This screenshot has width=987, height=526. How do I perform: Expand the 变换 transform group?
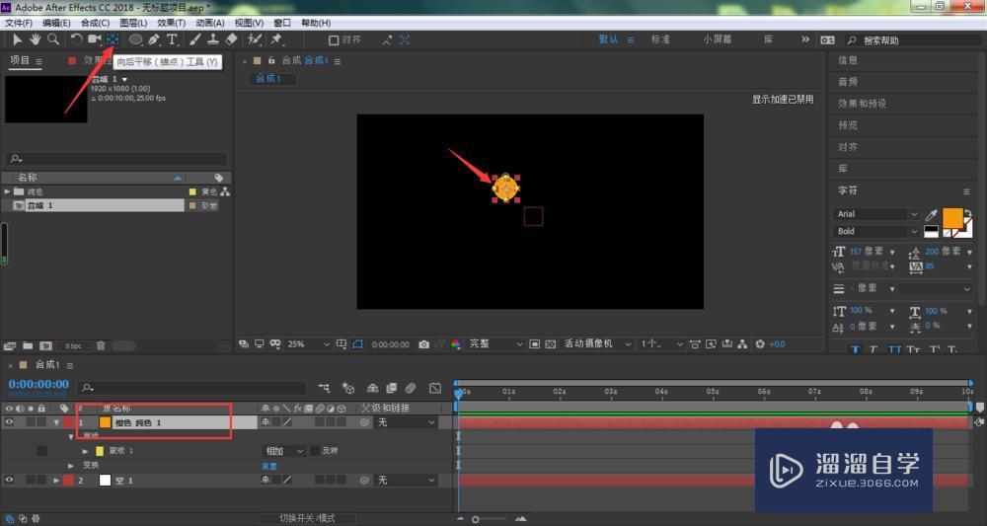tap(71, 466)
